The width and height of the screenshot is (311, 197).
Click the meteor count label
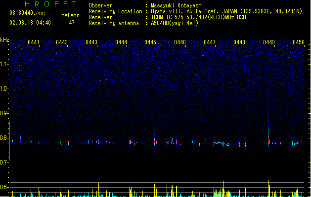pos(70,15)
